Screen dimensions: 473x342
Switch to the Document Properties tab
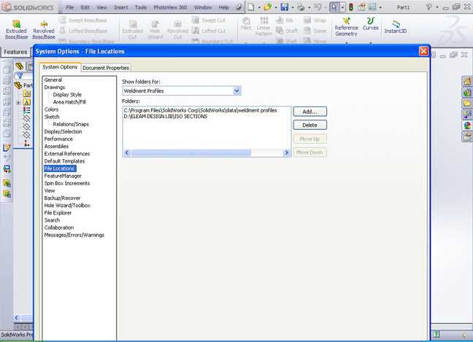(106, 68)
